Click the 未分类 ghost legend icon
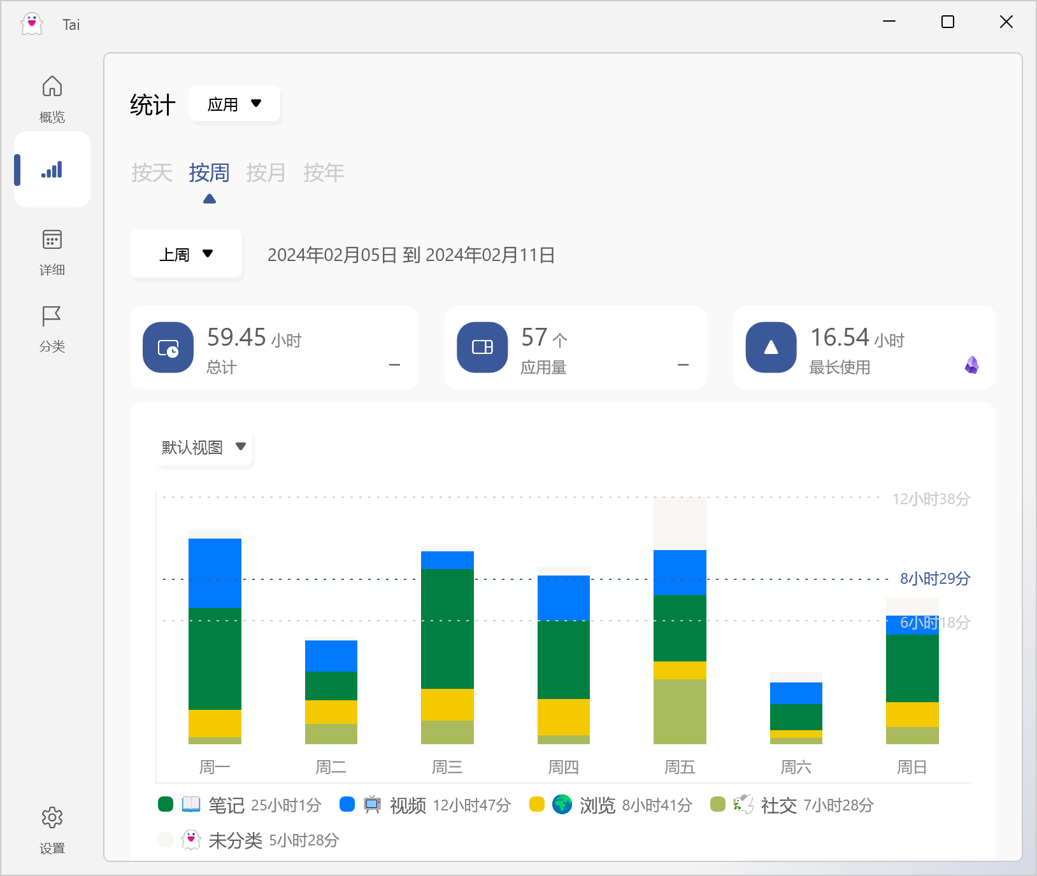Viewport: 1037px width, 876px height. pyautogui.click(x=191, y=840)
